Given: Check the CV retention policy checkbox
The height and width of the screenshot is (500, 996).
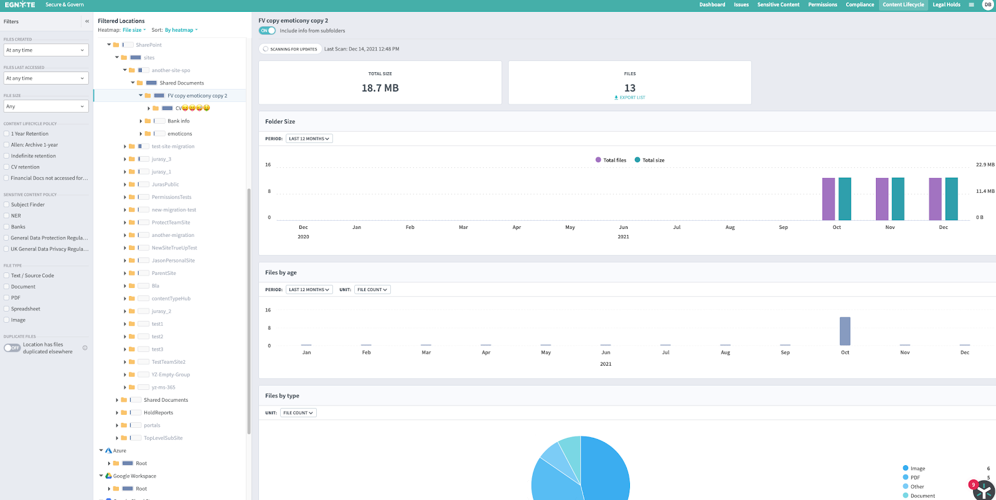Looking at the screenshot, I should coord(6,167).
